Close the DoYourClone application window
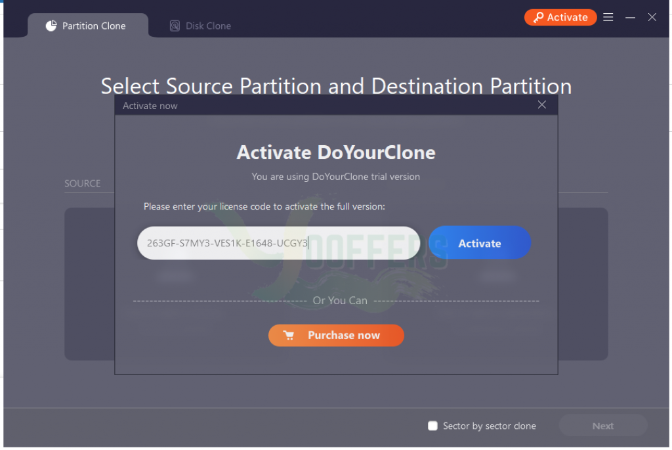The width and height of the screenshot is (672, 450). 652,17
